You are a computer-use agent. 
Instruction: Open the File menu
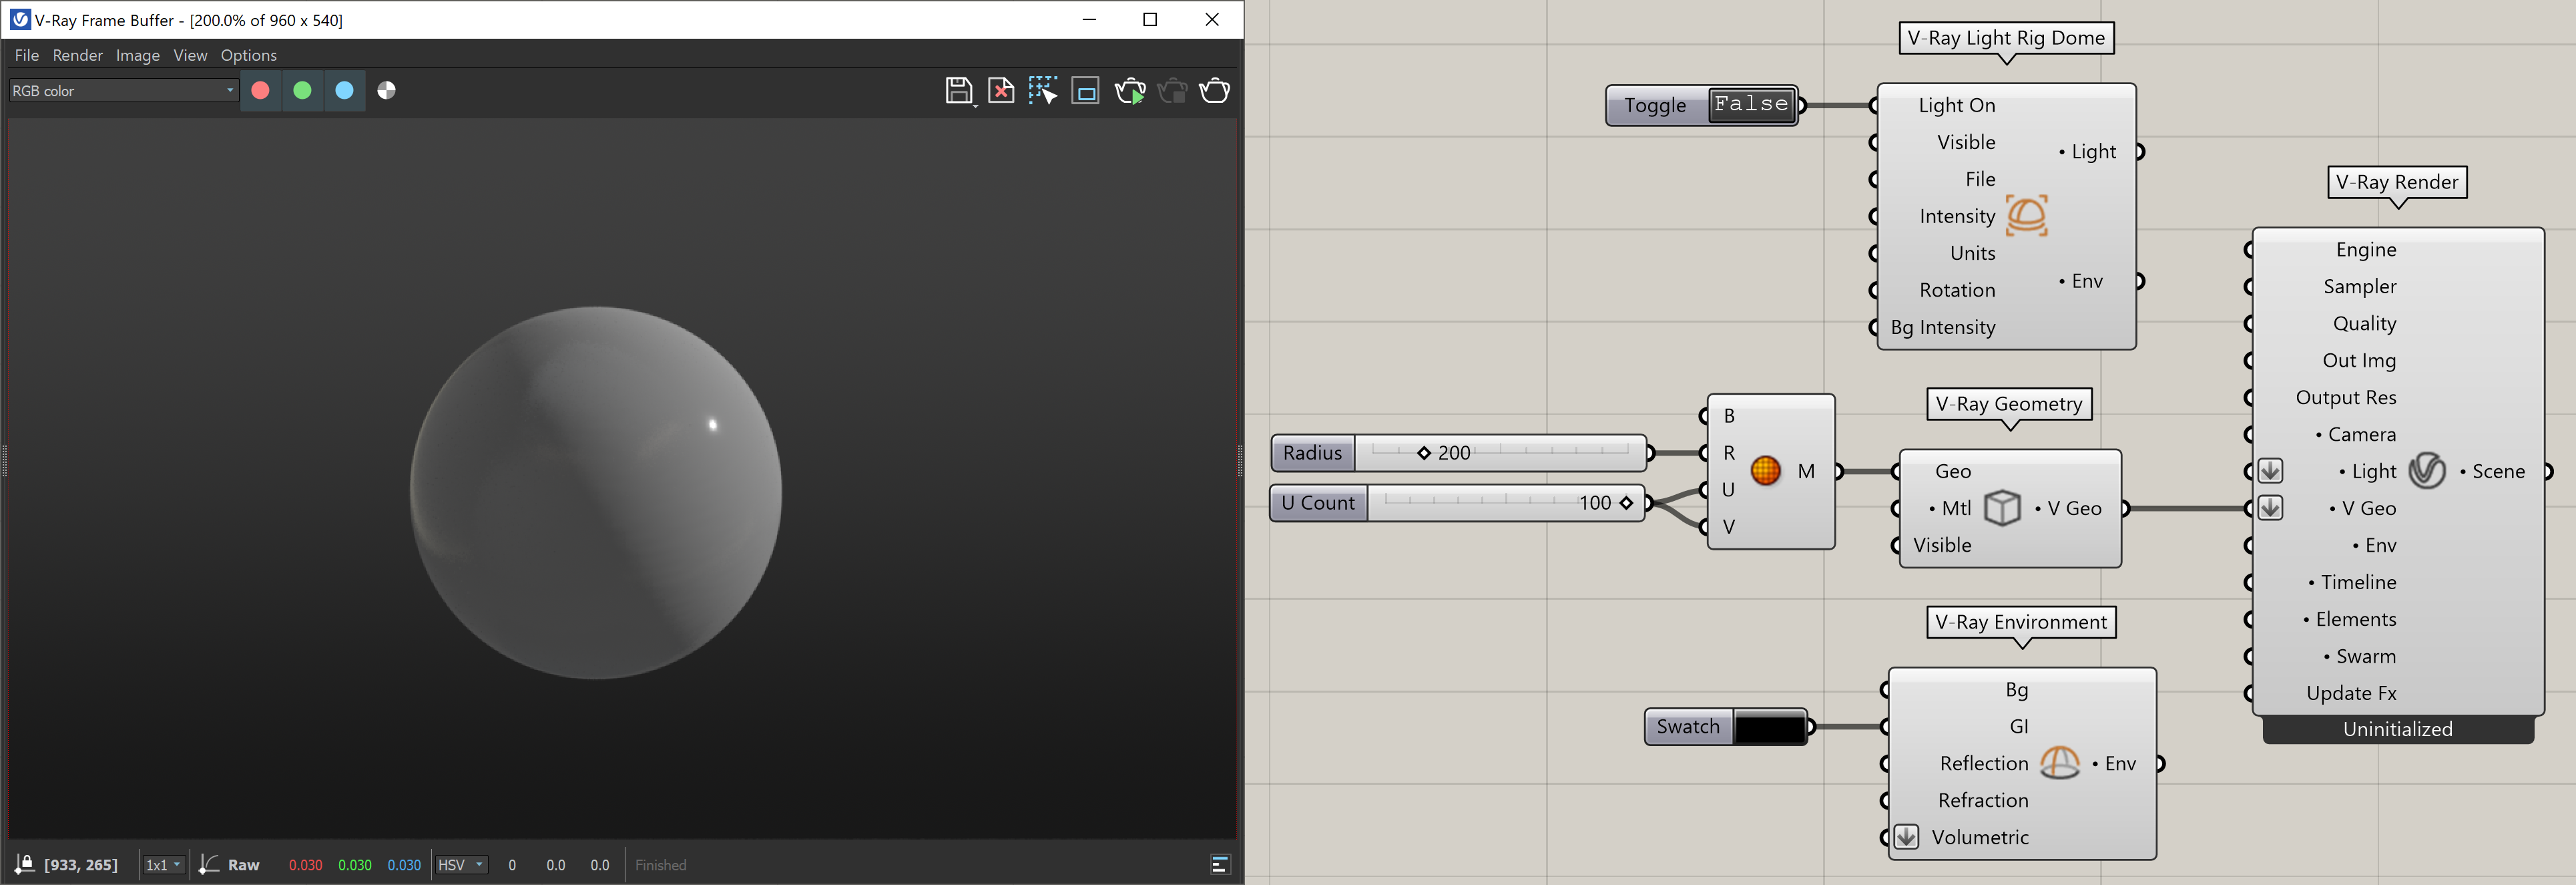pyautogui.click(x=27, y=55)
